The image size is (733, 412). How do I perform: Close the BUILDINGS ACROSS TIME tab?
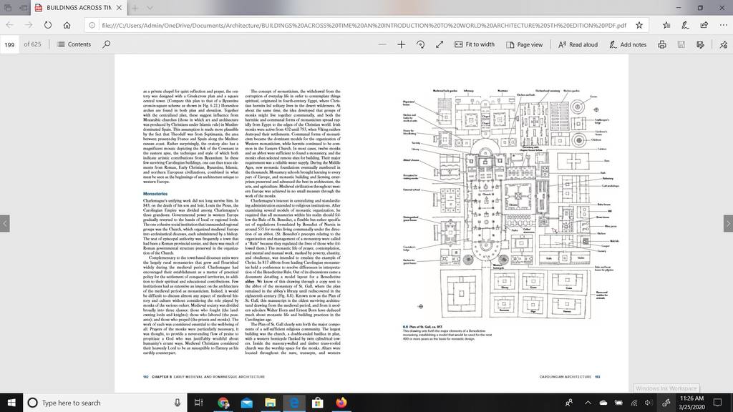click(x=120, y=8)
